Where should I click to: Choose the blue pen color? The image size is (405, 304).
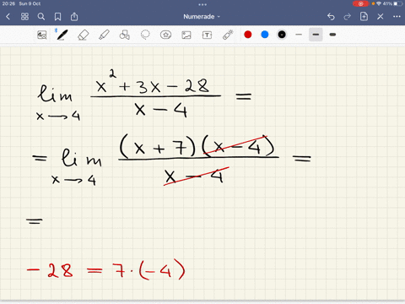pos(265,35)
